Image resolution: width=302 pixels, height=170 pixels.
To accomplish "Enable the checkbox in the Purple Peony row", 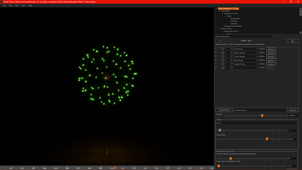I will point(223,64).
